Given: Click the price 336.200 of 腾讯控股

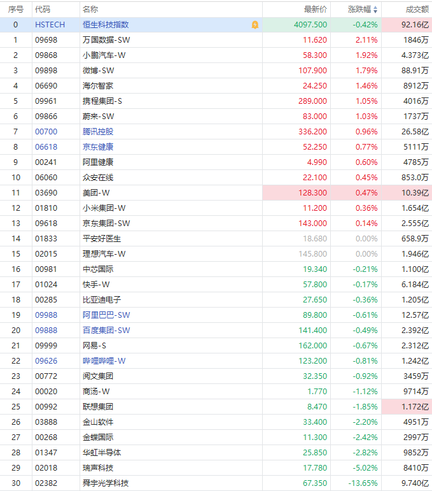Looking at the screenshot, I should 312,132.
